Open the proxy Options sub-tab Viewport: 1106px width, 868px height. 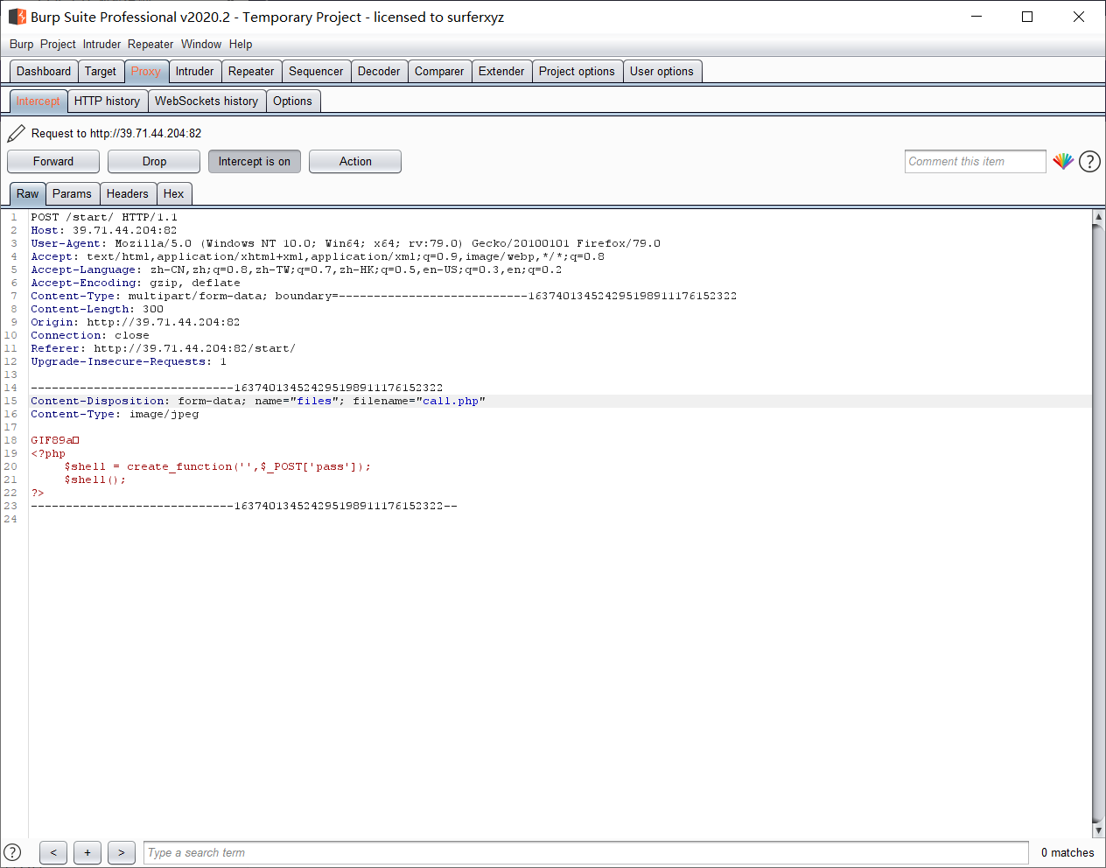point(292,101)
